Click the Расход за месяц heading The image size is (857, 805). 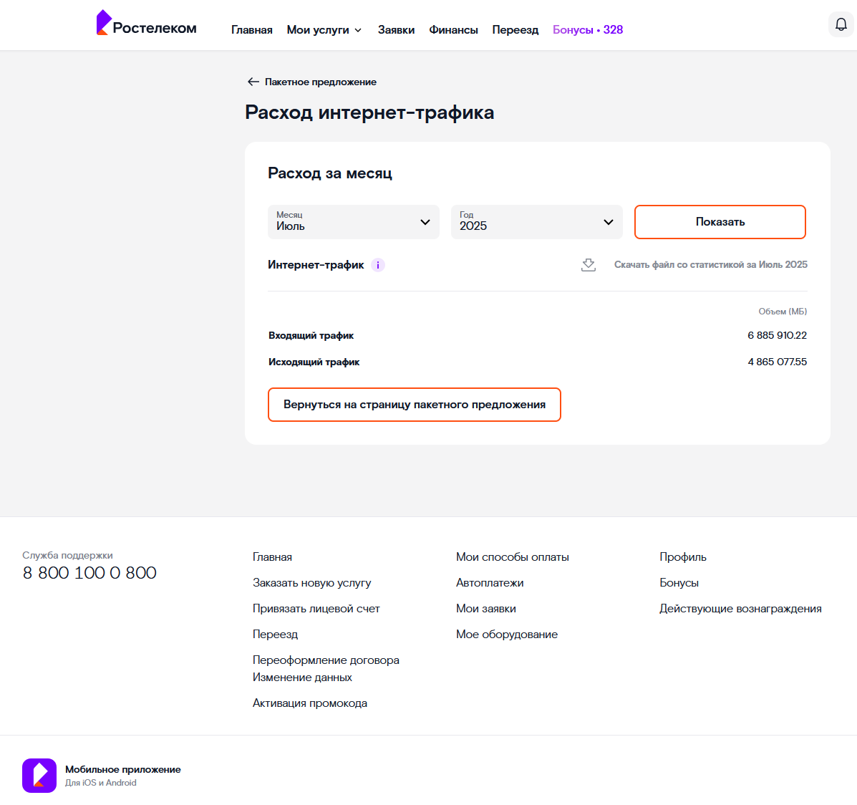330,173
